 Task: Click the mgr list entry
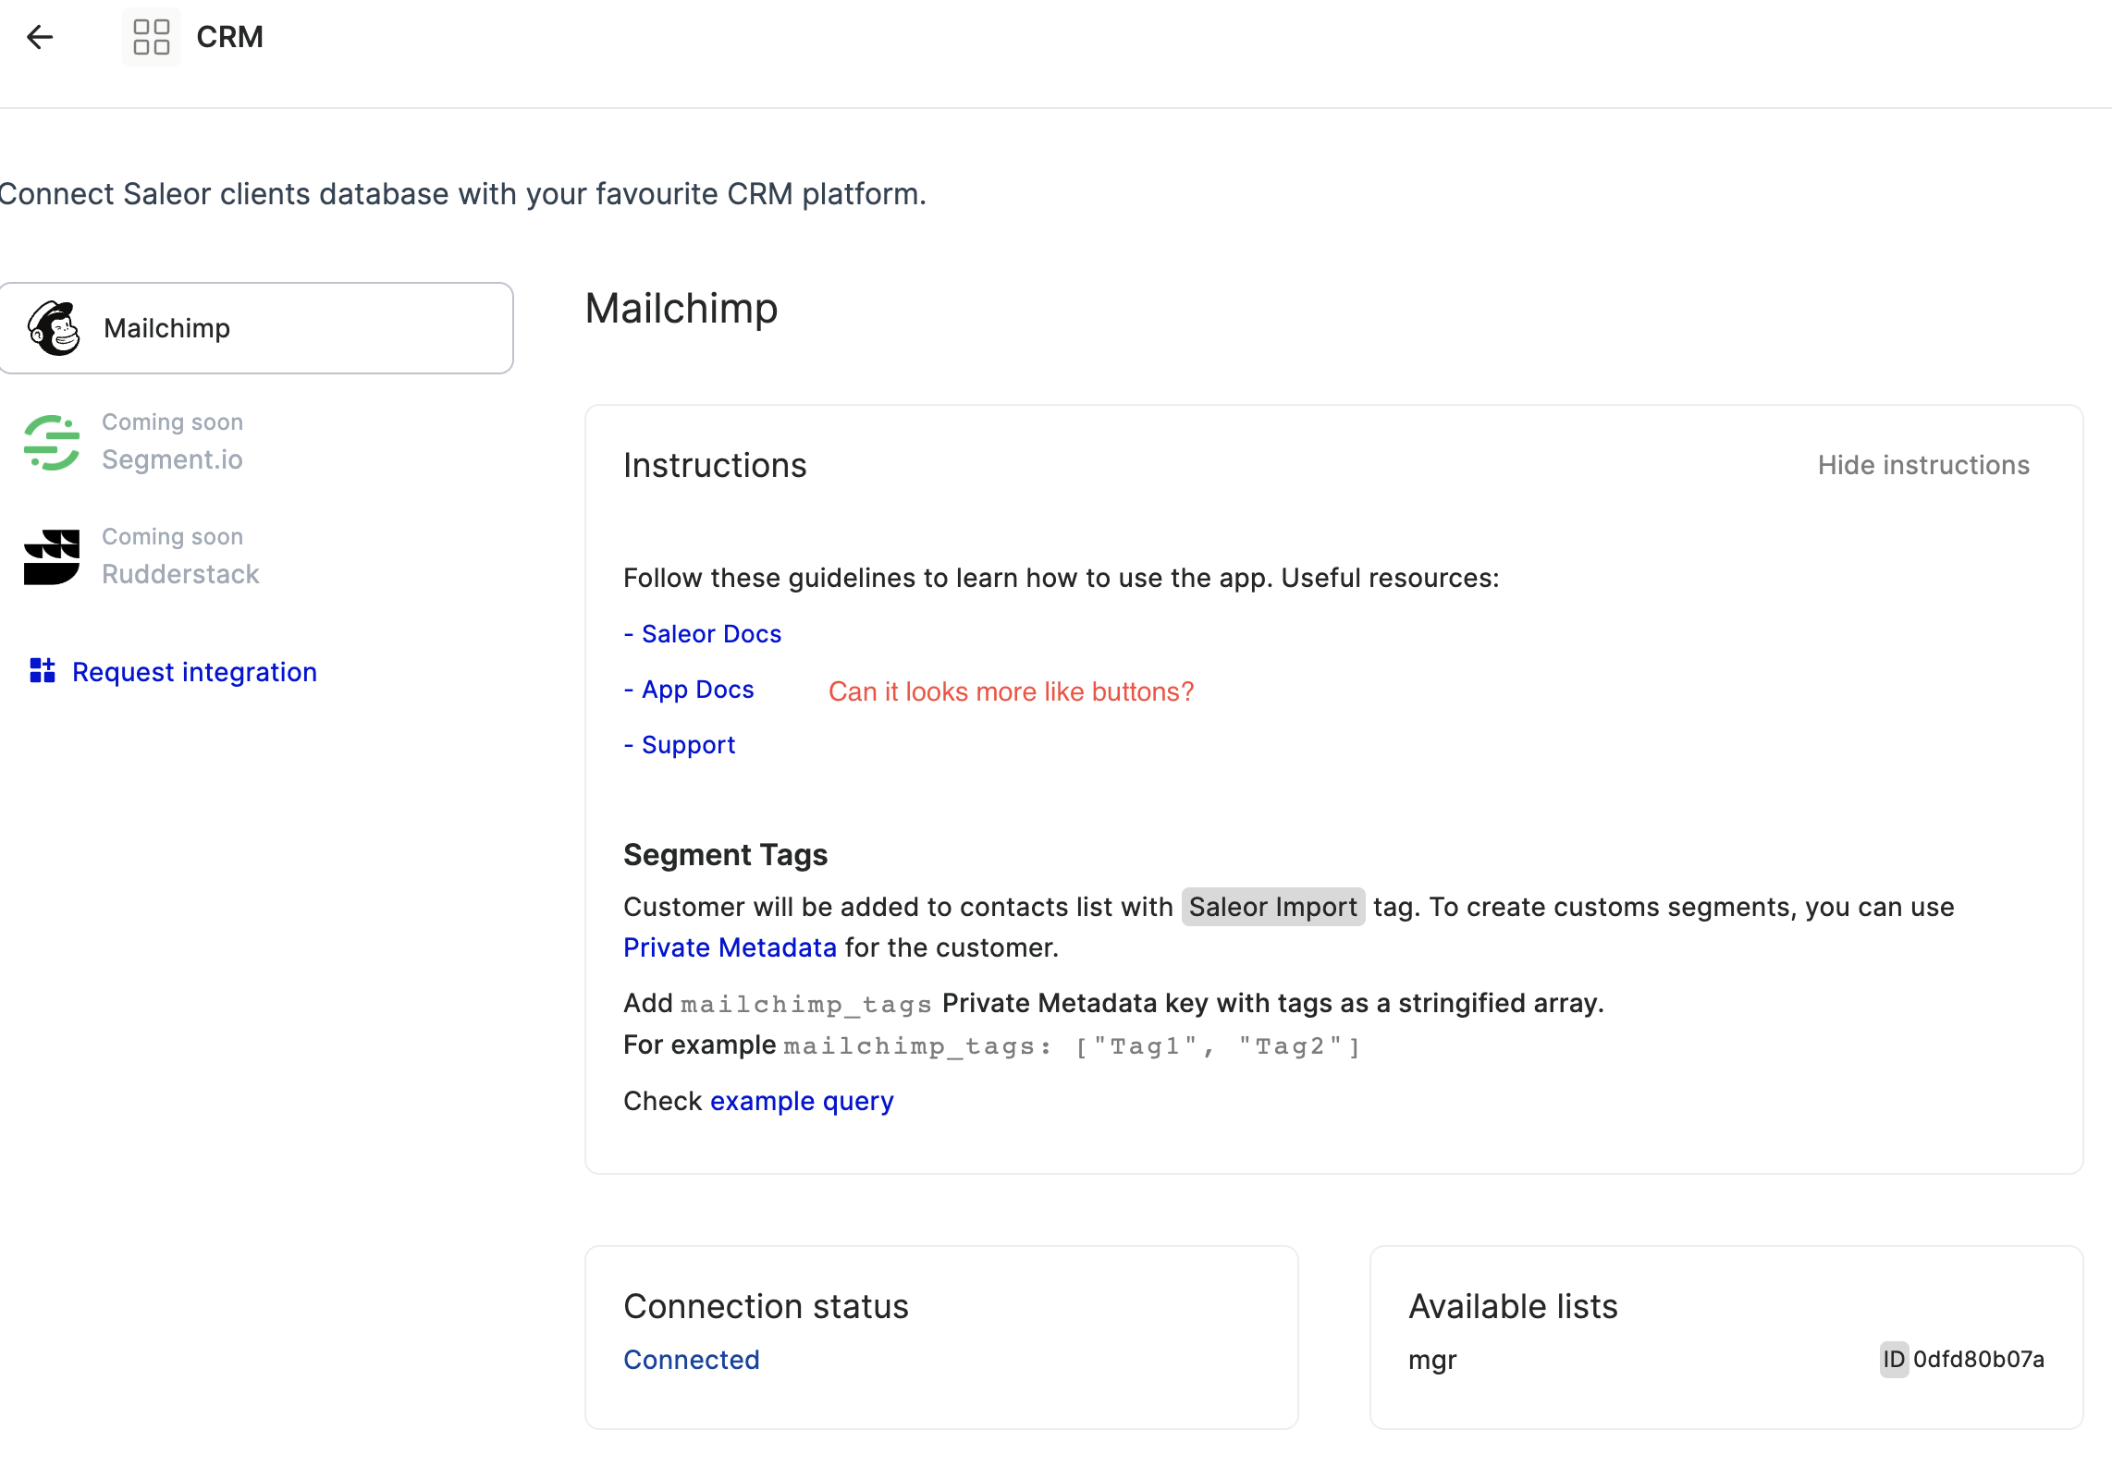[x=1432, y=1360]
